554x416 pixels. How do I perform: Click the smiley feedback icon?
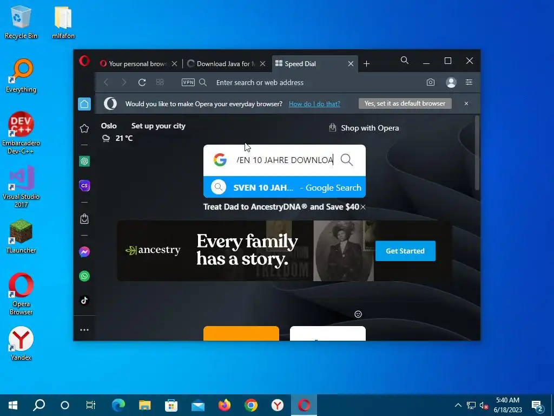(358, 314)
